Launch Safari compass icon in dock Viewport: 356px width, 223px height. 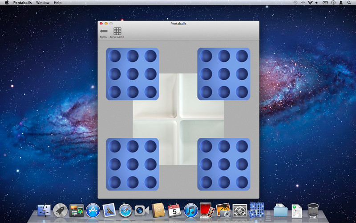(125, 210)
